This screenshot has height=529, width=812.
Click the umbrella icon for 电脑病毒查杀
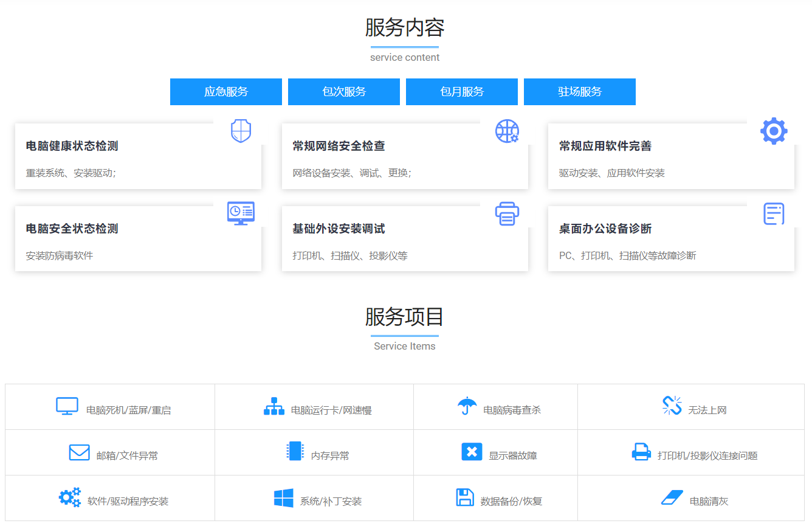click(x=467, y=406)
